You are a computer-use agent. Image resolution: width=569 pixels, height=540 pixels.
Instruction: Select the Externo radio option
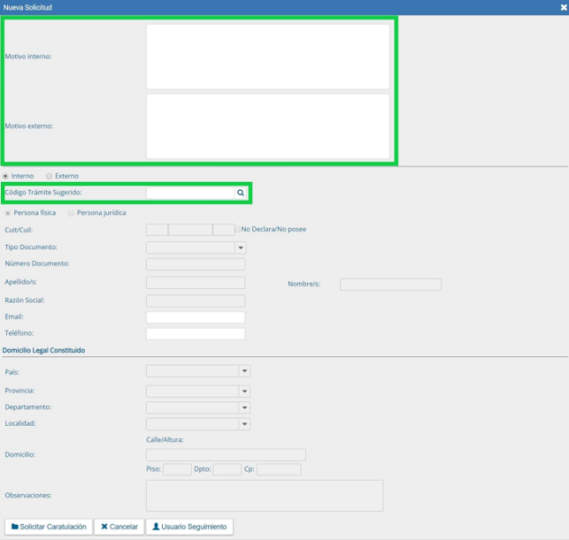coord(49,175)
